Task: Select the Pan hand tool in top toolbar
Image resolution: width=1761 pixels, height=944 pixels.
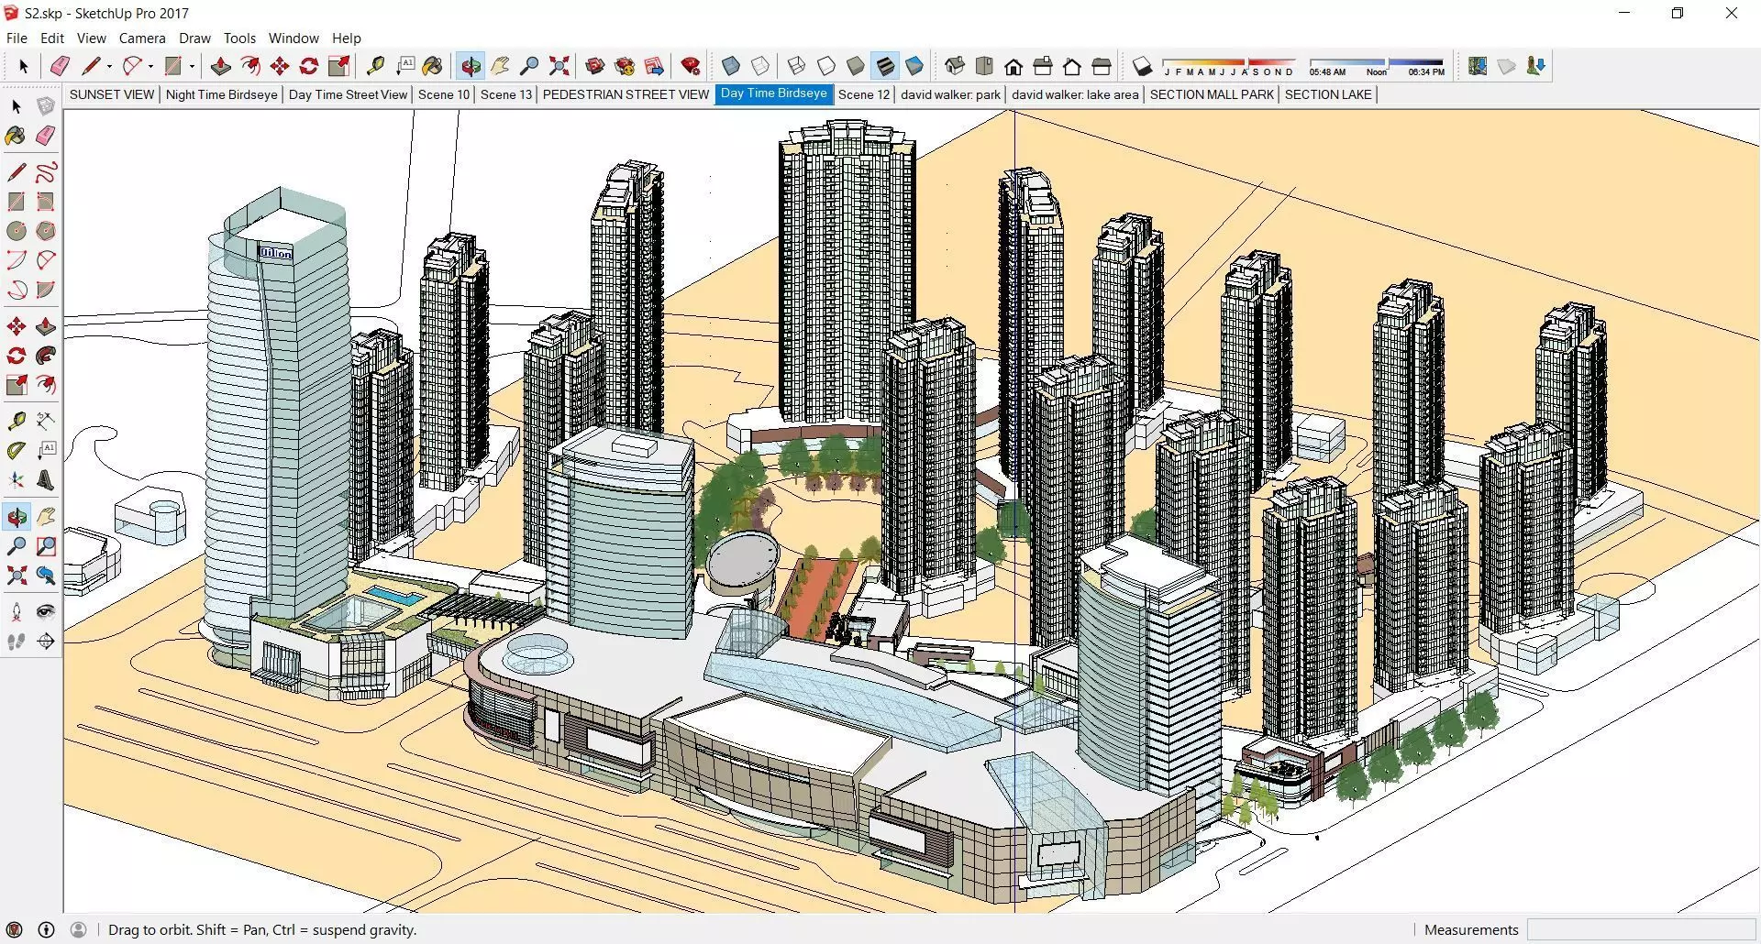Action: pos(501,66)
